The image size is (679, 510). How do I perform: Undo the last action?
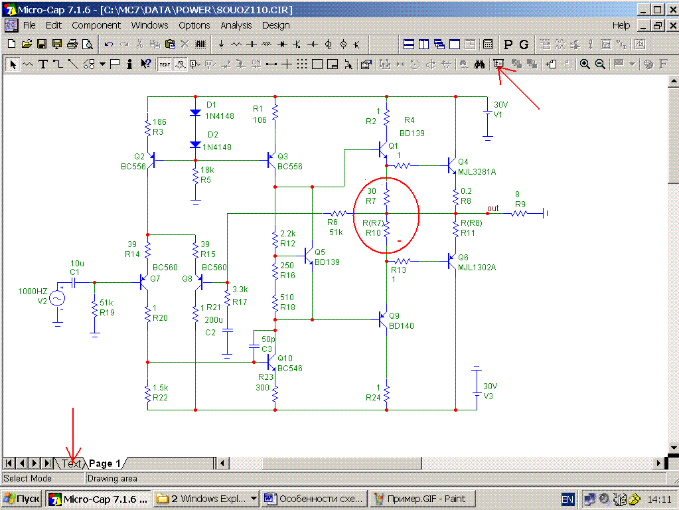[109, 44]
